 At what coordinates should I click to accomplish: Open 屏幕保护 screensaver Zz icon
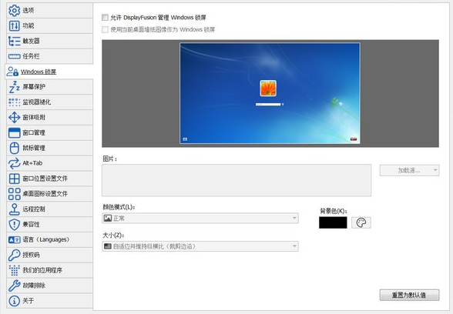pyautogui.click(x=14, y=87)
